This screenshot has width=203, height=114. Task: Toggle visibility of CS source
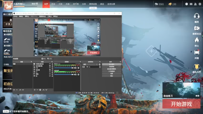click(x=50, y=72)
